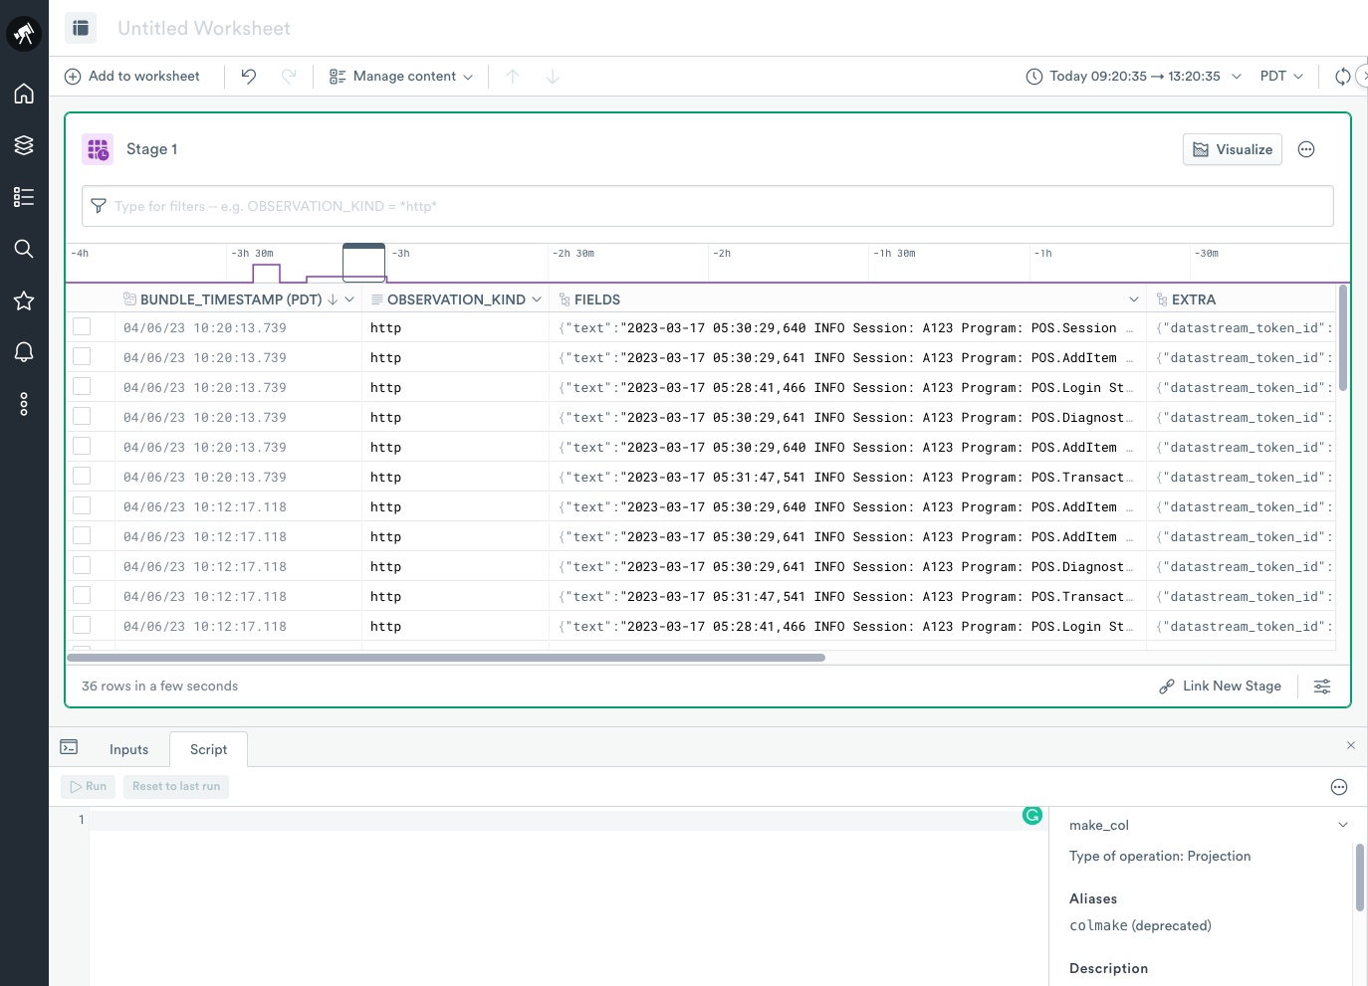Viewport: 1368px width, 986px height.
Task: Tick the checkbox for first 10:12:17.118 row
Action: pos(82,505)
